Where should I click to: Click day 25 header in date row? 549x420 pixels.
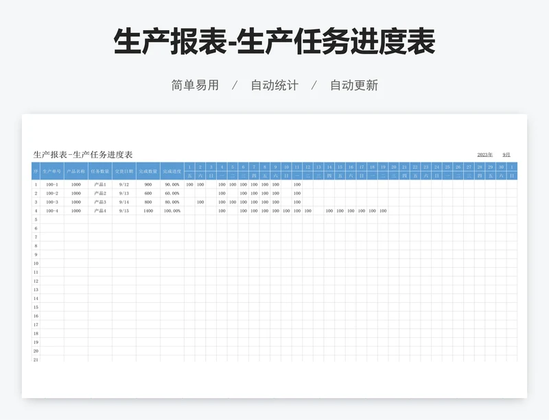(447, 166)
